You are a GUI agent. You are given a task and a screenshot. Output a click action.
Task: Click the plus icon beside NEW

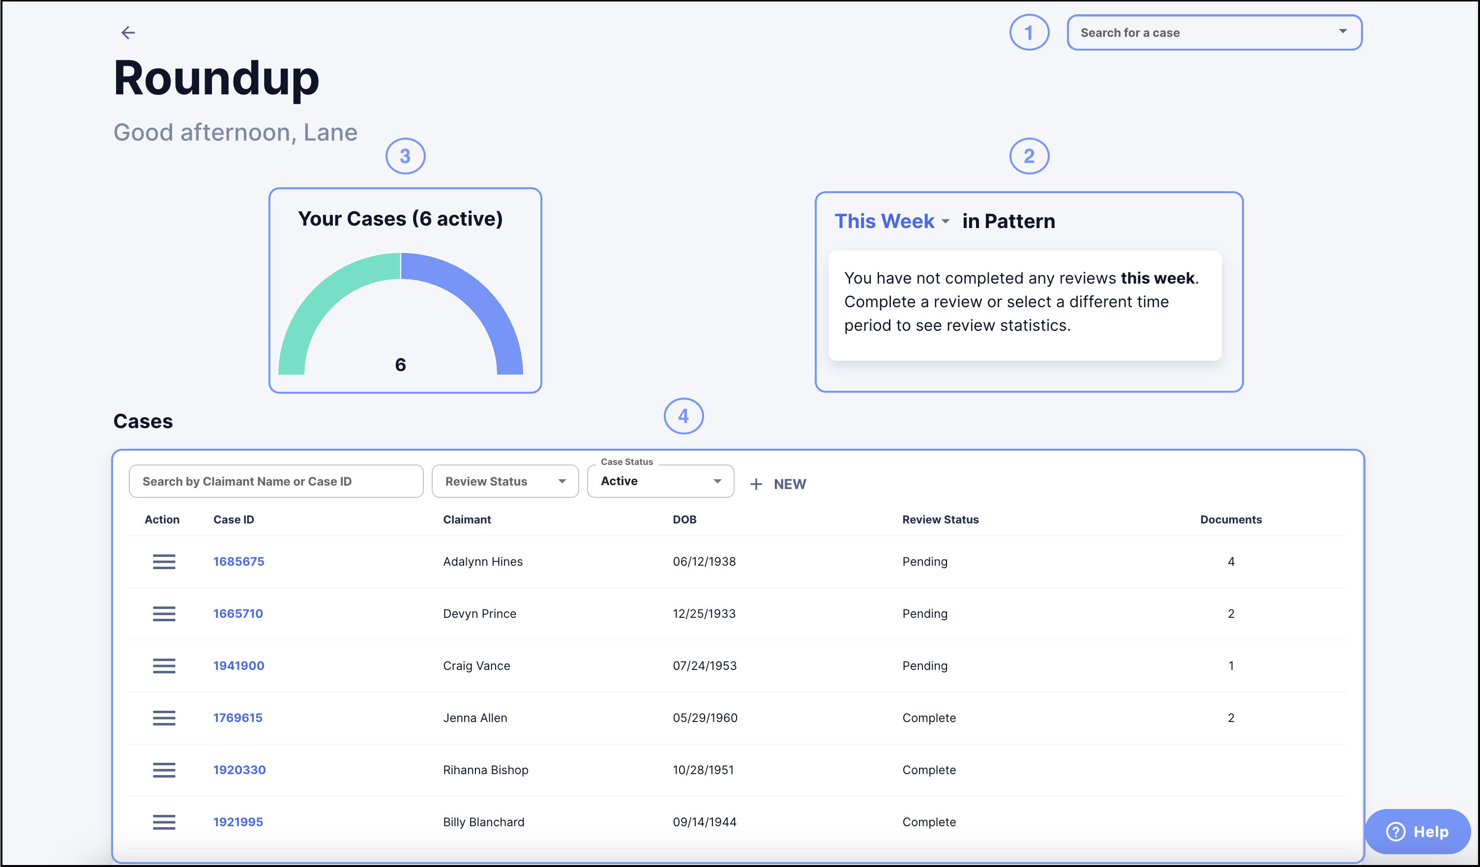point(756,484)
